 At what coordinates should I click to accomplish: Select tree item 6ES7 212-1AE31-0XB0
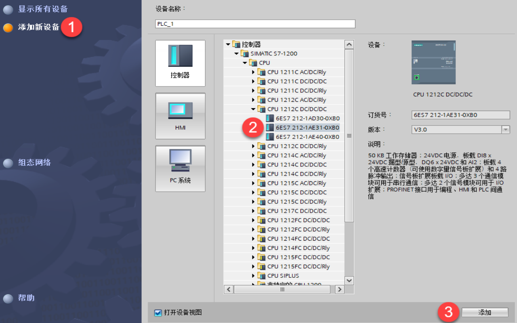(307, 128)
